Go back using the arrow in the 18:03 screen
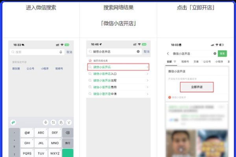Image resolution: width=236 pixels, height=157 pixels. pos(168,53)
